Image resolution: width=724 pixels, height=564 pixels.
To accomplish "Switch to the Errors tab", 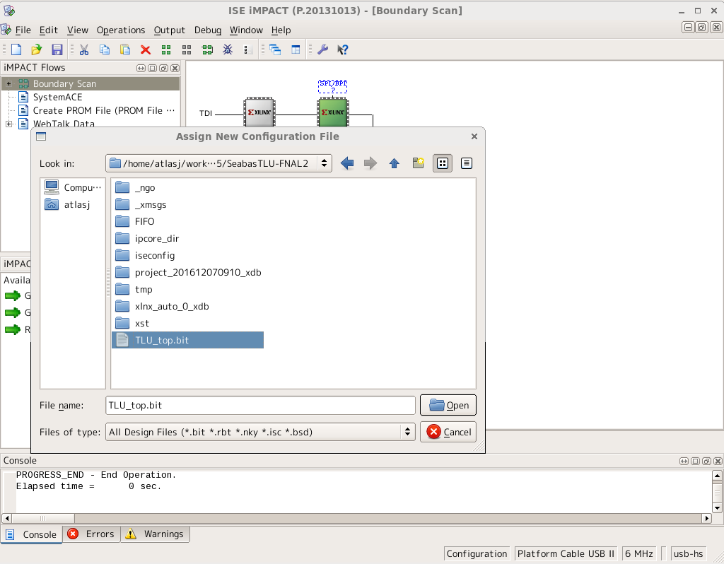I will 92,534.
